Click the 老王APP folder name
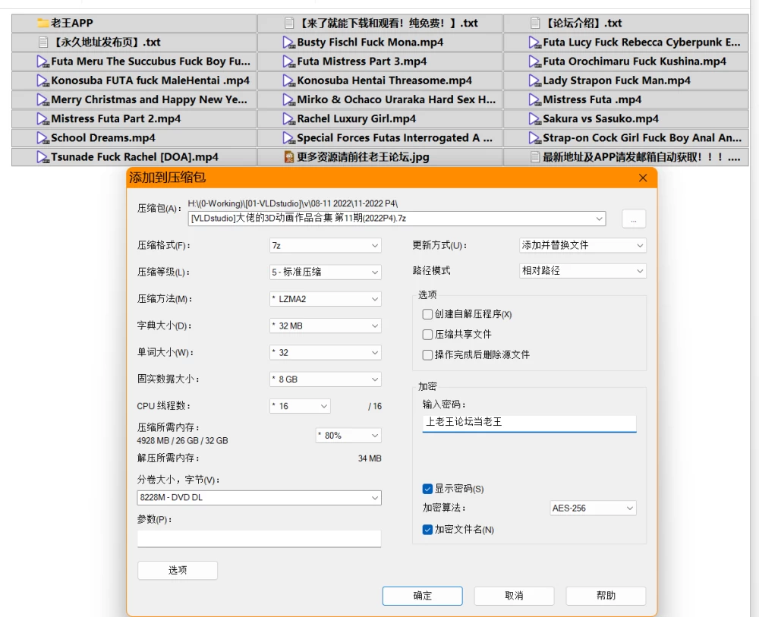 point(72,23)
